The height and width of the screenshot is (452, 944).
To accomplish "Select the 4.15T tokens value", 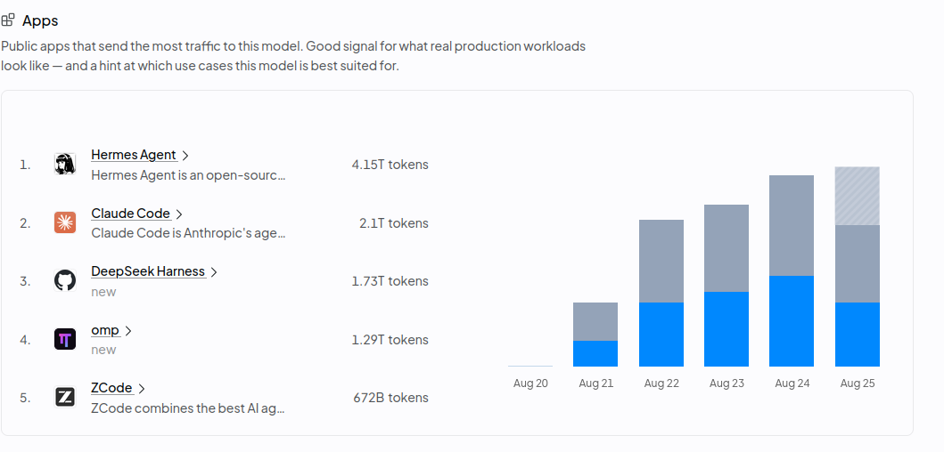I will pos(390,165).
